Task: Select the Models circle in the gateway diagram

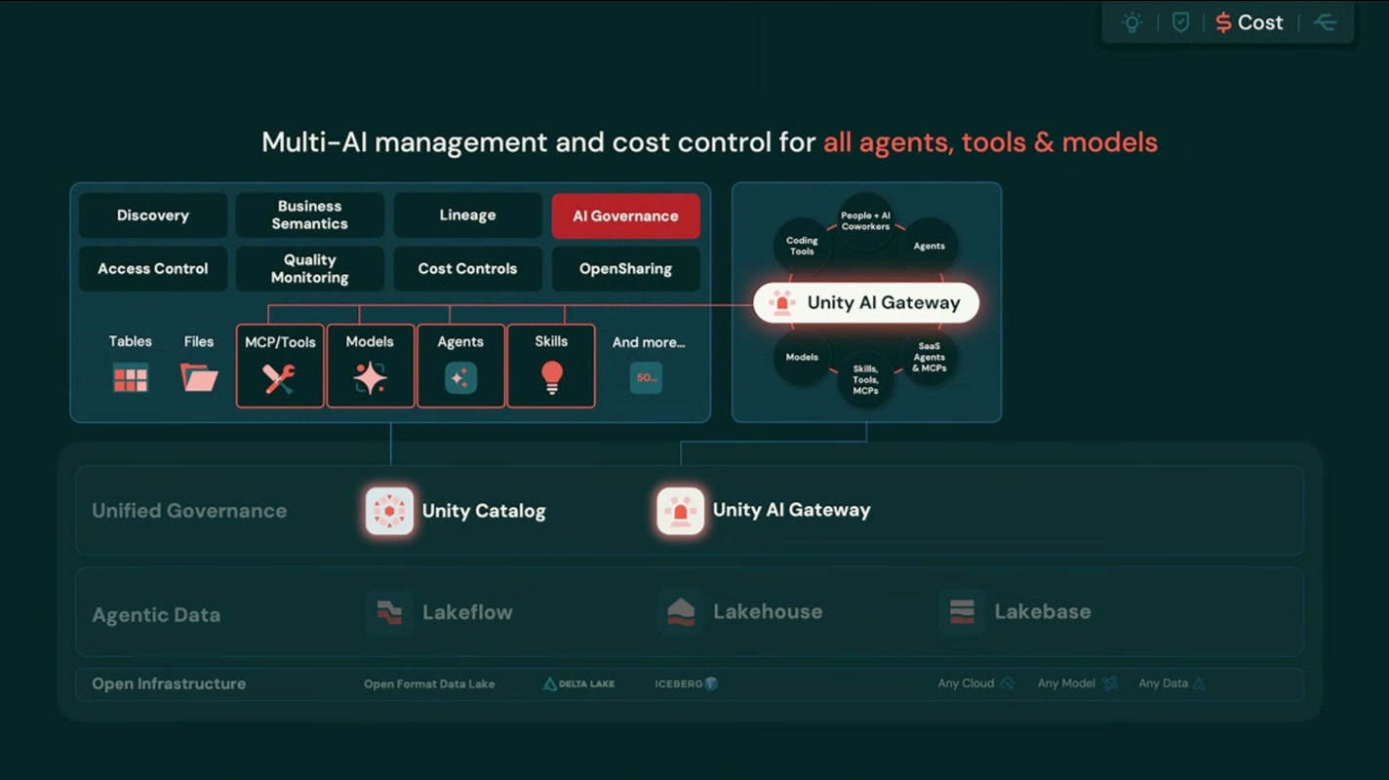Action: [802, 357]
